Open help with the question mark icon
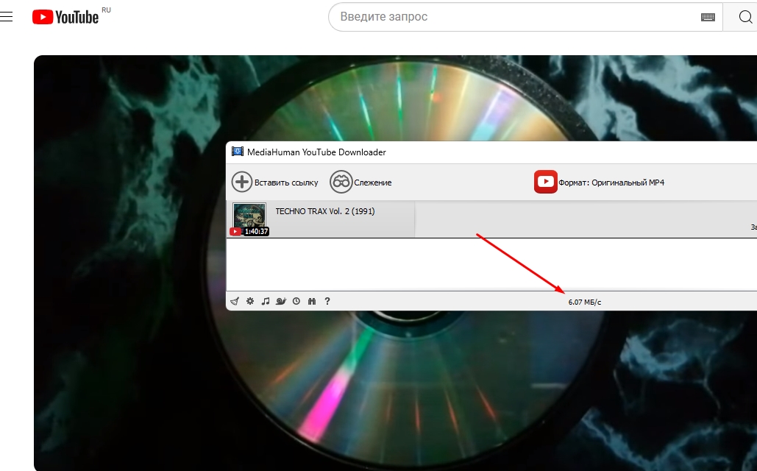Image resolution: width=757 pixels, height=471 pixels. 327,301
